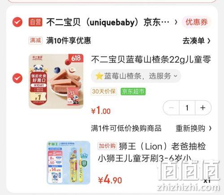The width and height of the screenshot is (224, 195).
Task: Tap the 加价购 tag on toothbrush
Action: 108,146
